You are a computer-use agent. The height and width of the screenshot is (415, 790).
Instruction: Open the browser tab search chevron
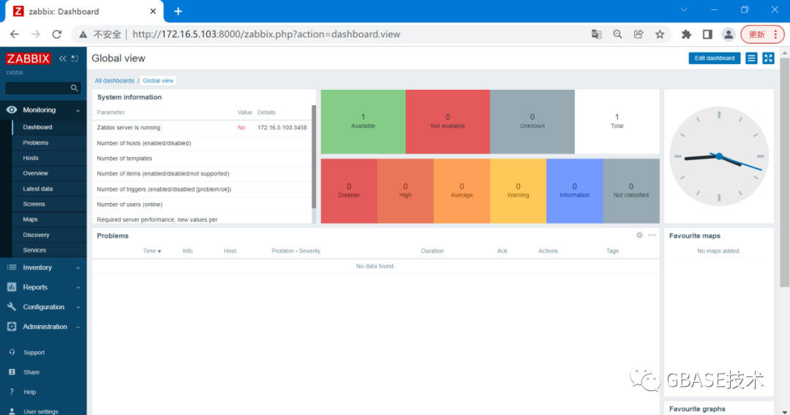click(x=684, y=9)
